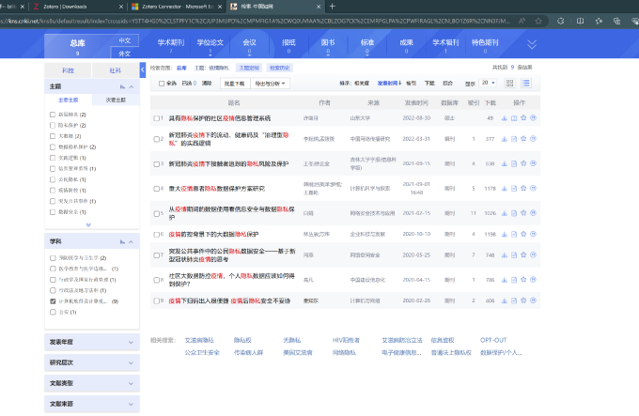The height and width of the screenshot is (416, 639).
Task: Show chart for 学科 facet
Action: (122, 241)
